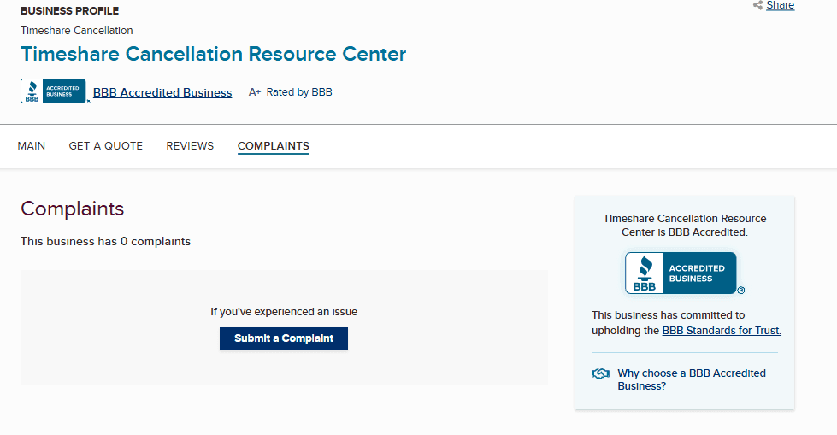Open BBB Standards for Trust link
The image size is (837, 435).
(x=722, y=331)
